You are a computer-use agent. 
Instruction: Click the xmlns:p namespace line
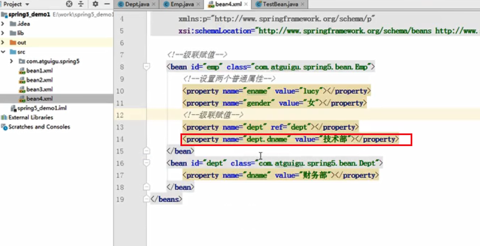tap(277, 19)
